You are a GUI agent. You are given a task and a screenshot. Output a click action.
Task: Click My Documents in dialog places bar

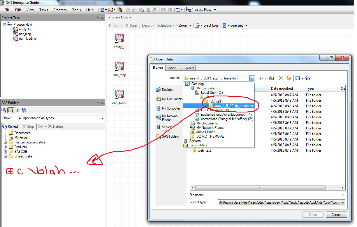[169, 99]
